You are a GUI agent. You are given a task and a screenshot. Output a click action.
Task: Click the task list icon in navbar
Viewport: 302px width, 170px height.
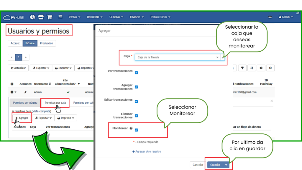click(x=60, y=17)
